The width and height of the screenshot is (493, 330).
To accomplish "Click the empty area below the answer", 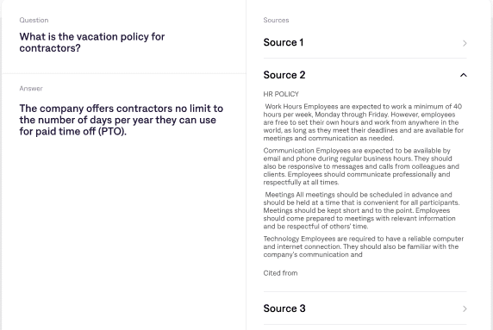I will pyautogui.click(x=124, y=233).
